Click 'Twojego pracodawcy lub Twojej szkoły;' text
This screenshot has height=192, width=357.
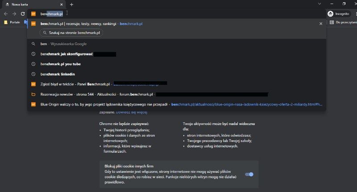pos(220,141)
